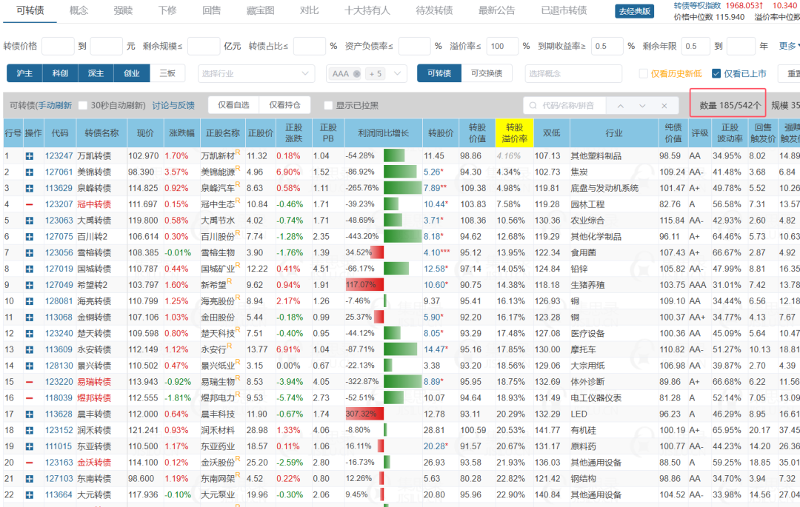
Task: Toggle the 显示已拉黑 checkbox
Action: click(328, 106)
